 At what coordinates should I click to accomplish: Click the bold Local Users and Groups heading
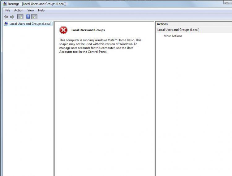tap(88, 30)
